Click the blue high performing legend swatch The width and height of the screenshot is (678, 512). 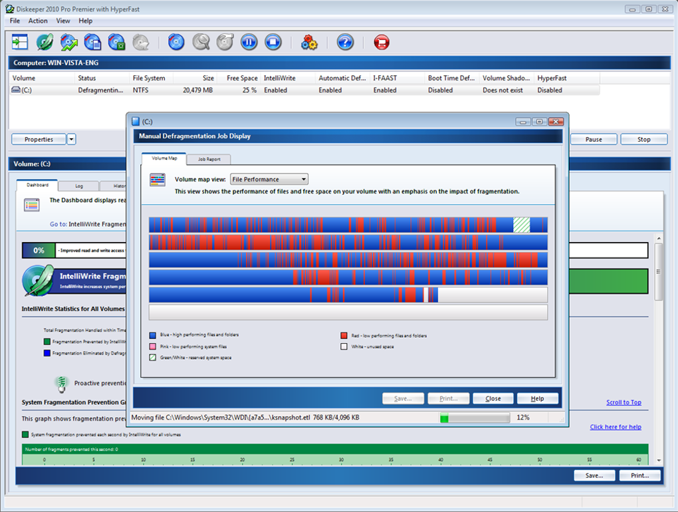[153, 335]
